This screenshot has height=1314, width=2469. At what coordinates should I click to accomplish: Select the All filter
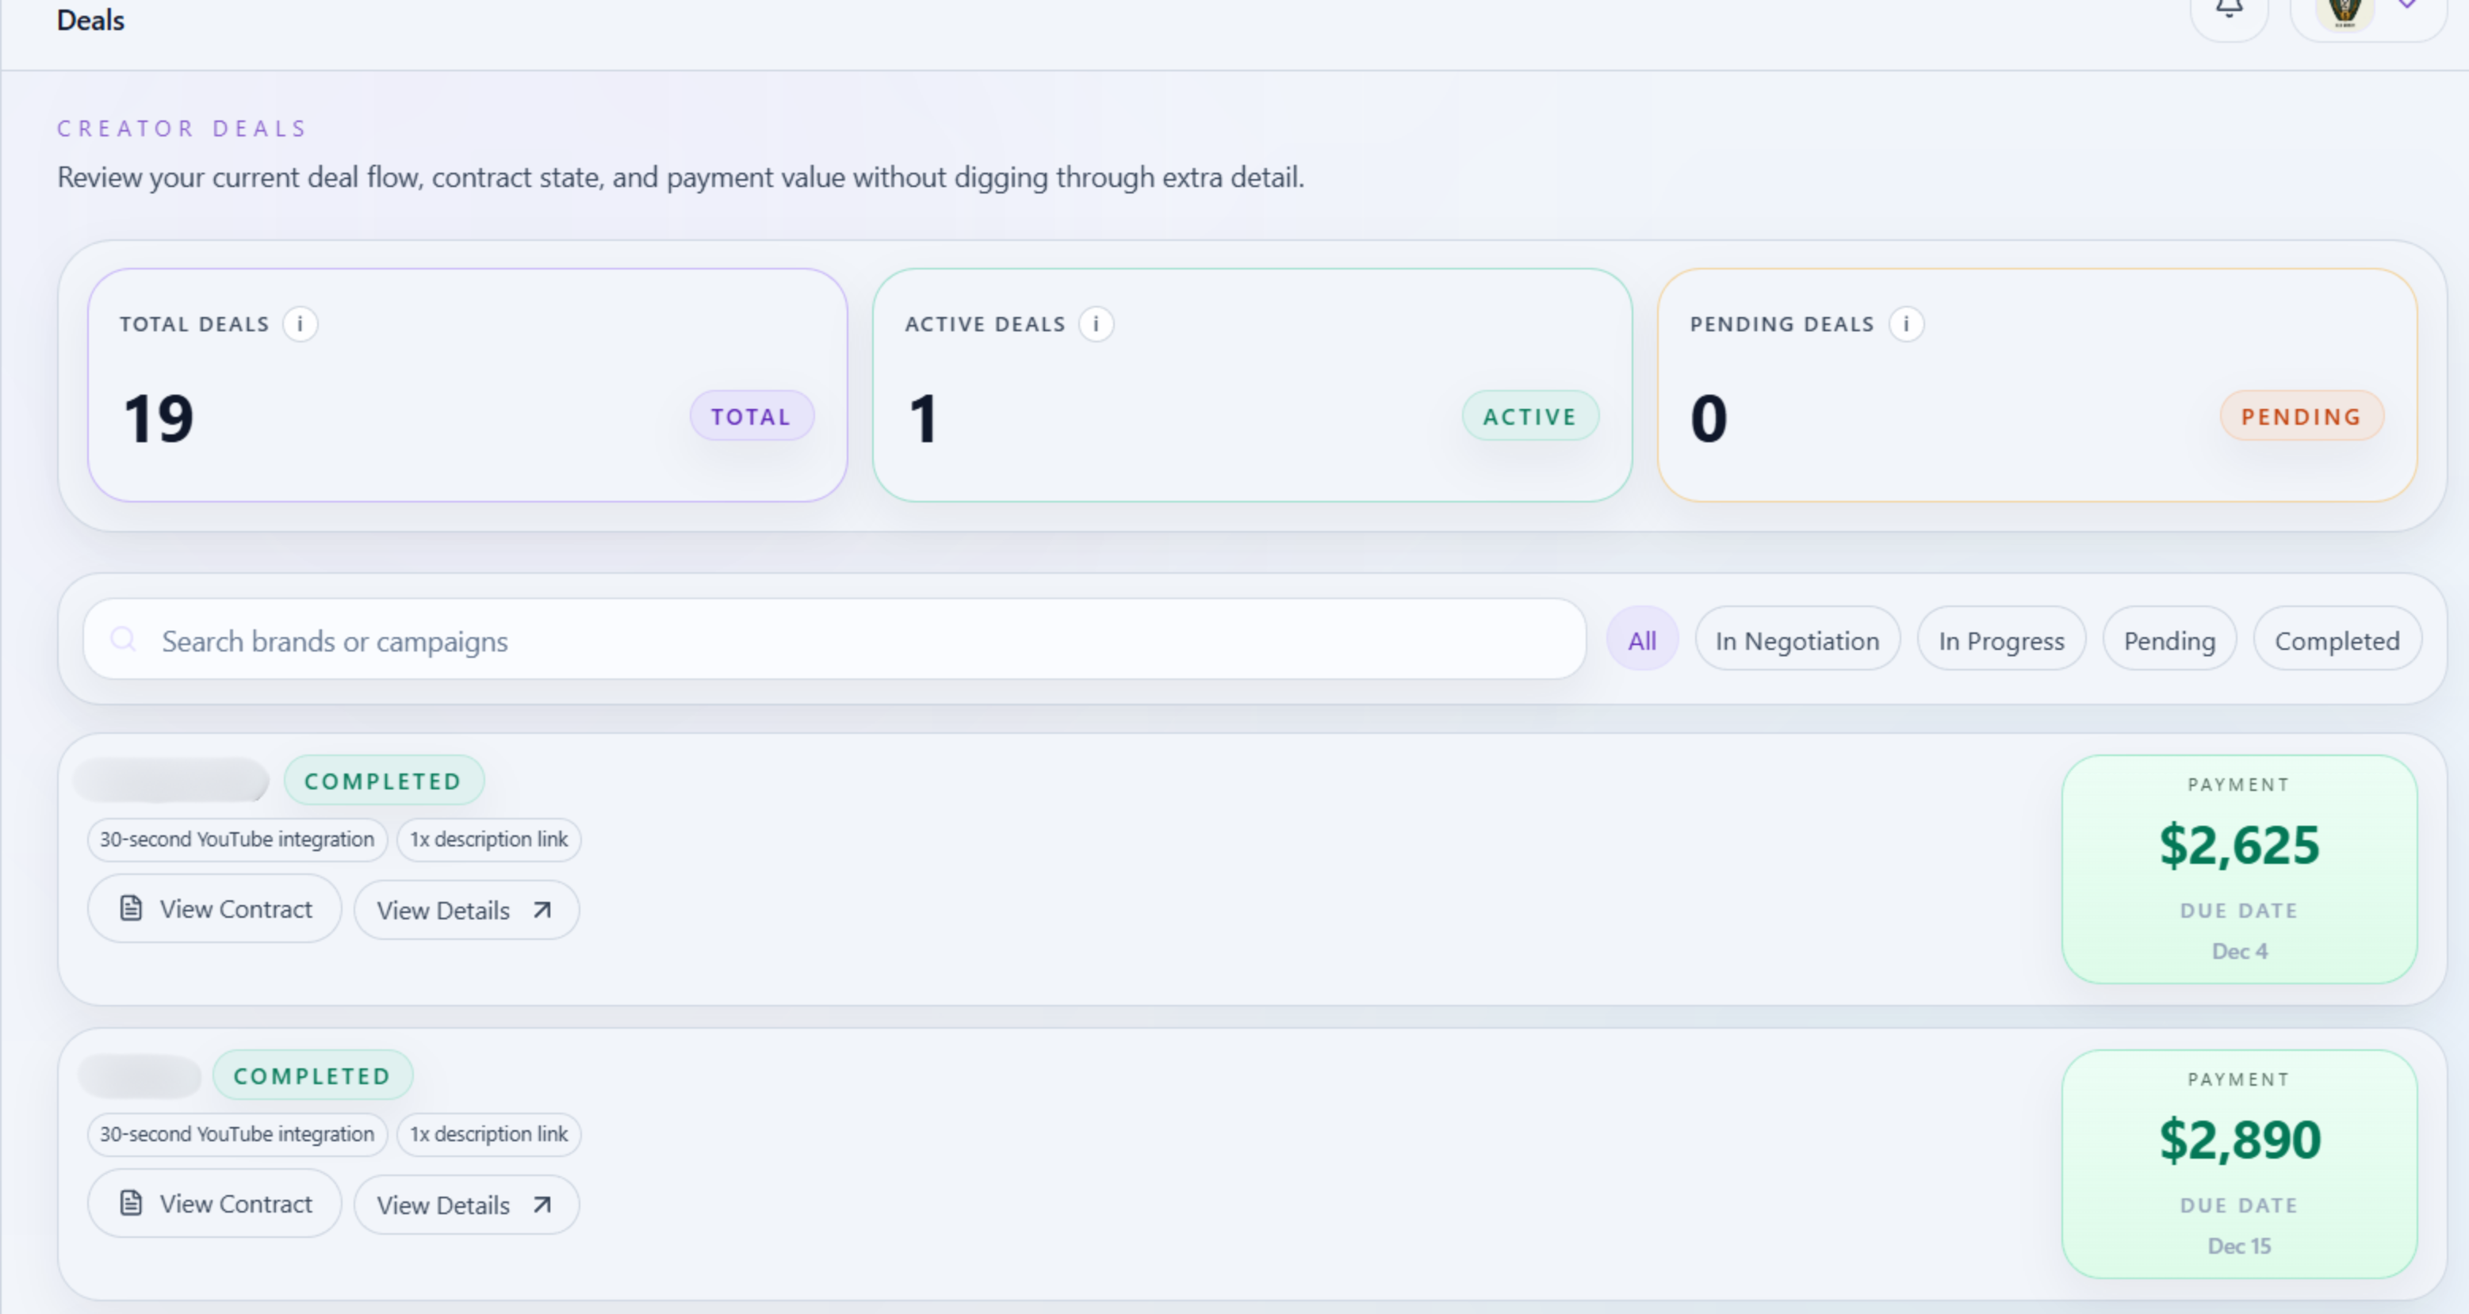1642,640
